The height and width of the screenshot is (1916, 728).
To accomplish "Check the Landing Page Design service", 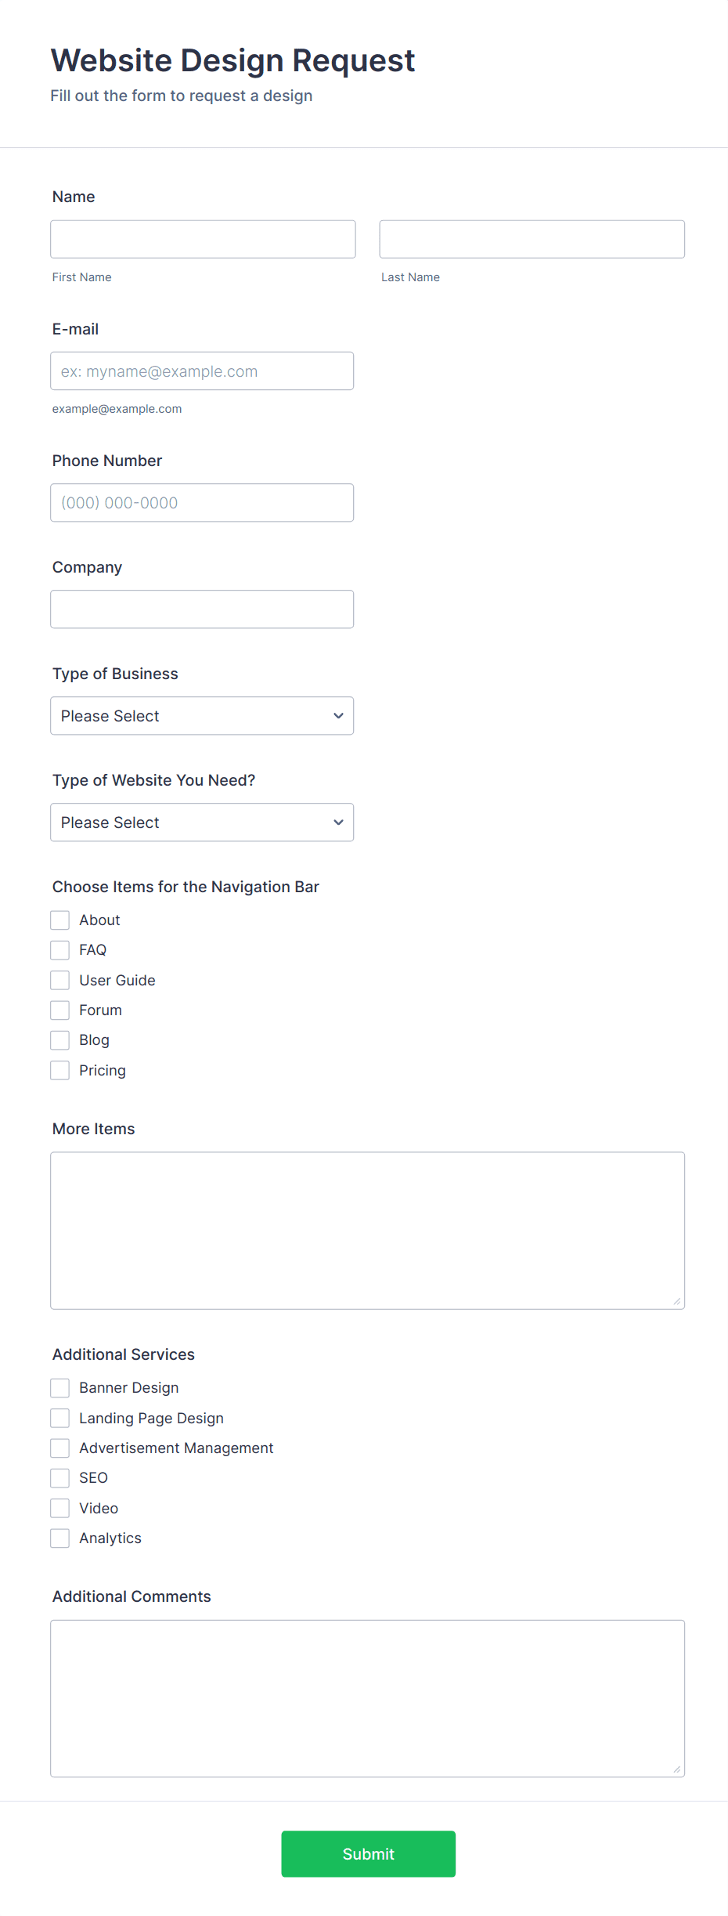I will point(59,1418).
